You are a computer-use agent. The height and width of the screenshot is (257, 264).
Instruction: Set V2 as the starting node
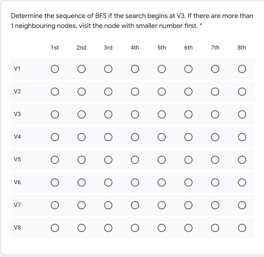(55, 91)
